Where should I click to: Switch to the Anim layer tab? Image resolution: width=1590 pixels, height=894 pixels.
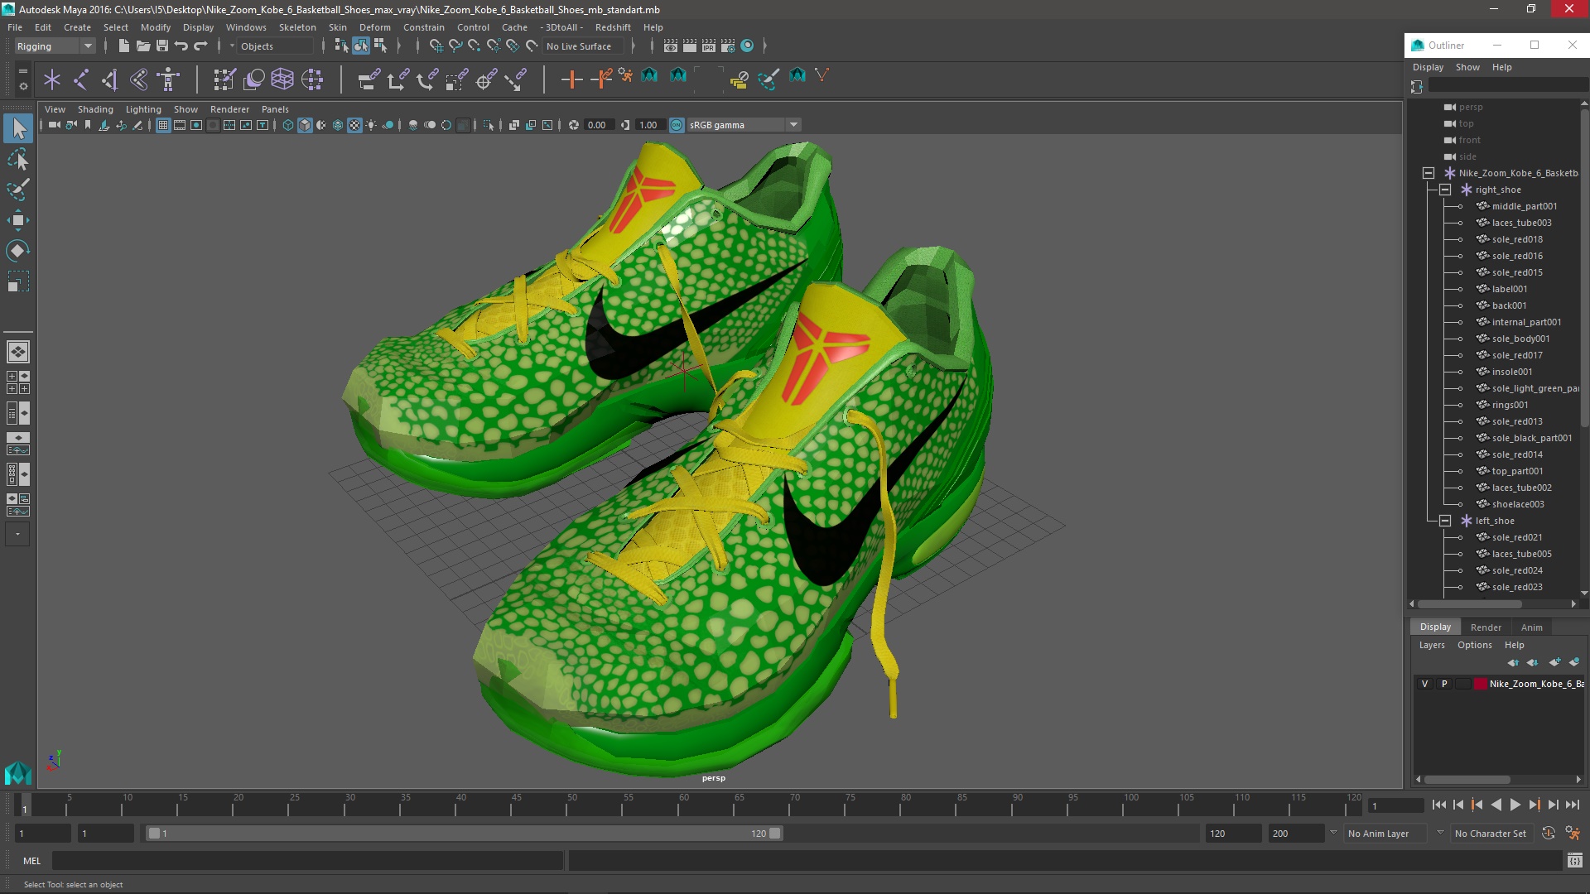(1531, 627)
